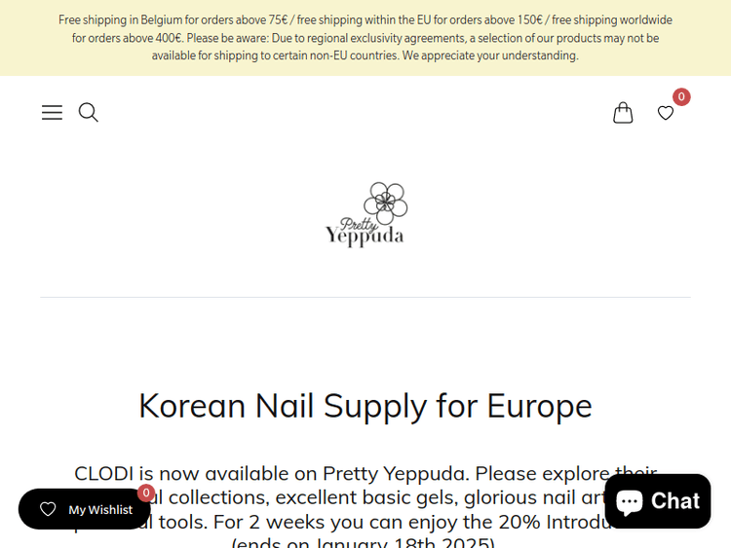Image resolution: width=731 pixels, height=548 pixels.
Task: Click the free shipping announcement bar
Action: pos(365,19)
